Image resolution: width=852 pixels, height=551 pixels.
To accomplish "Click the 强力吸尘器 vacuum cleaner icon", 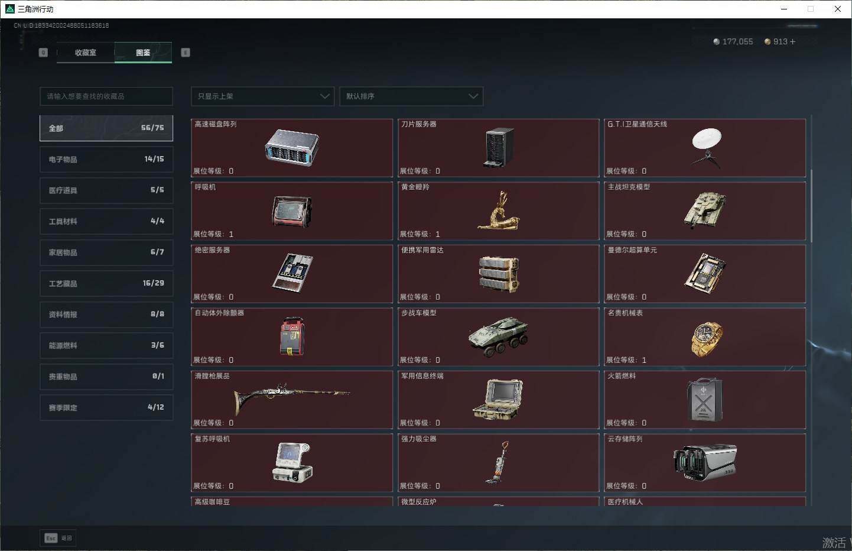I will coord(498,463).
